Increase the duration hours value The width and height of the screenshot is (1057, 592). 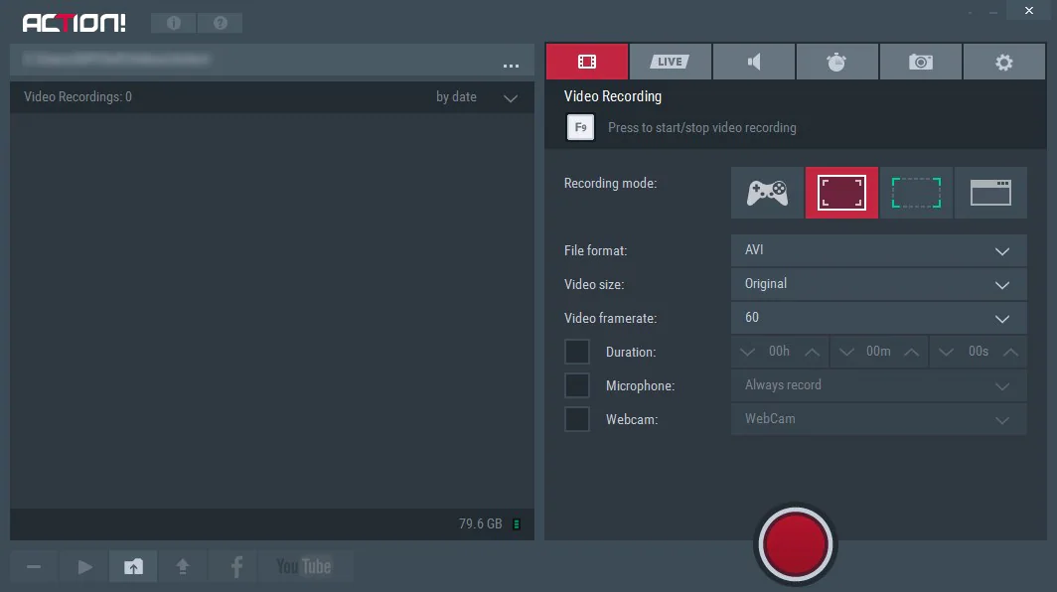pyautogui.click(x=813, y=352)
